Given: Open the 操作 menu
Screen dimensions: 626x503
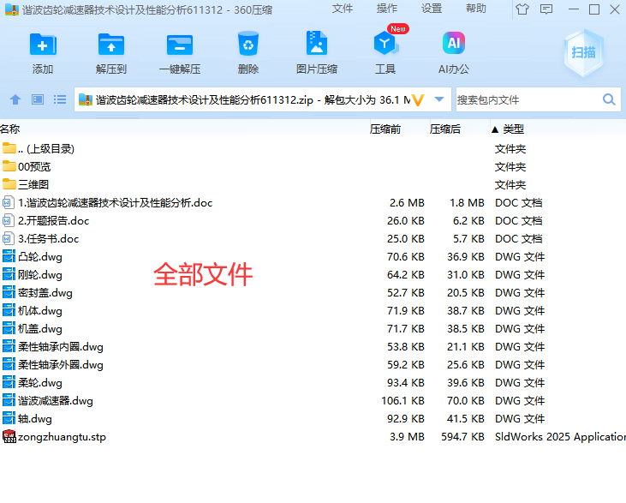Looking at the screenshot, I should pos(387,9).
